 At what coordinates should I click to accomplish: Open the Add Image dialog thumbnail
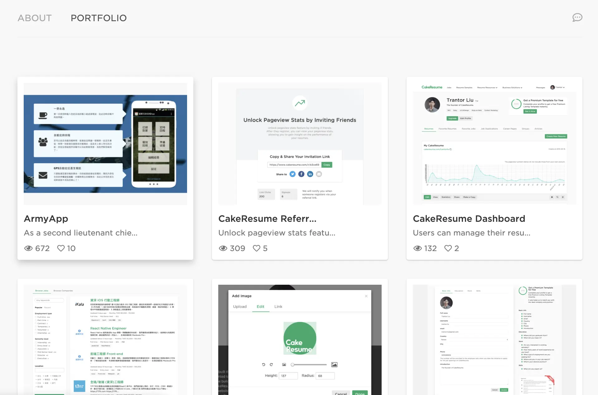(x=300, y=340)
